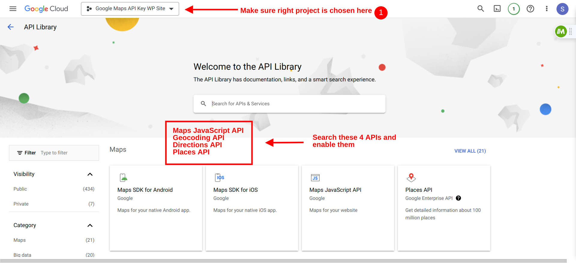Go back using the API Library arrow

coord(10,27)
